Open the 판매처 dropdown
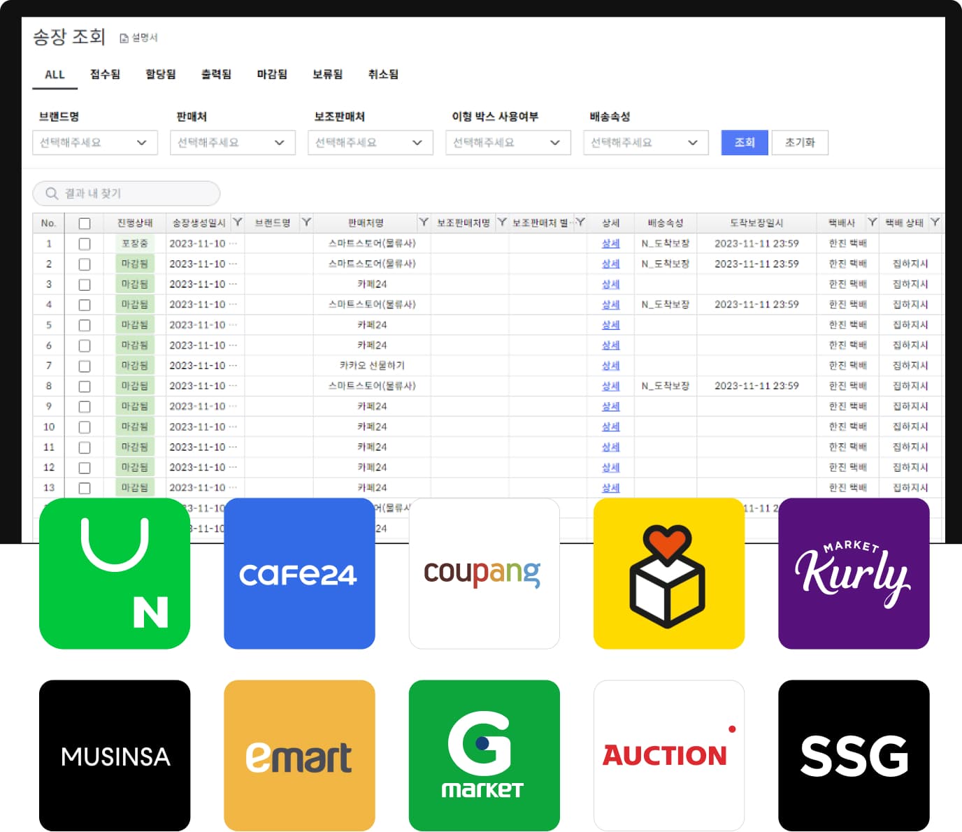 (x=233, y=143)
